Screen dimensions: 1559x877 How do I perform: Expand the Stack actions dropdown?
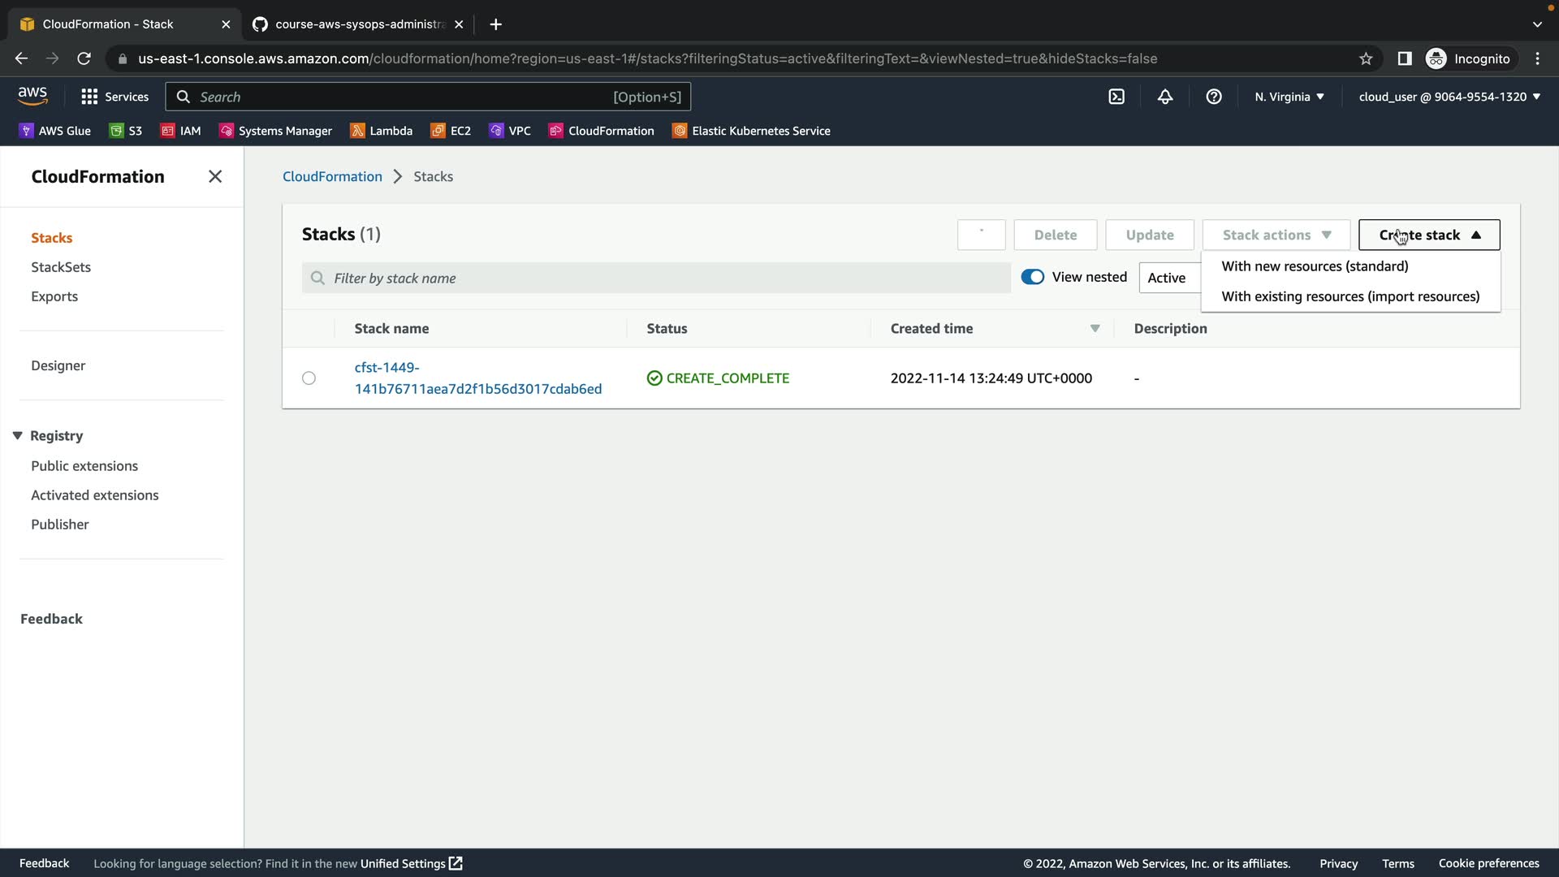coord(1276,235)
